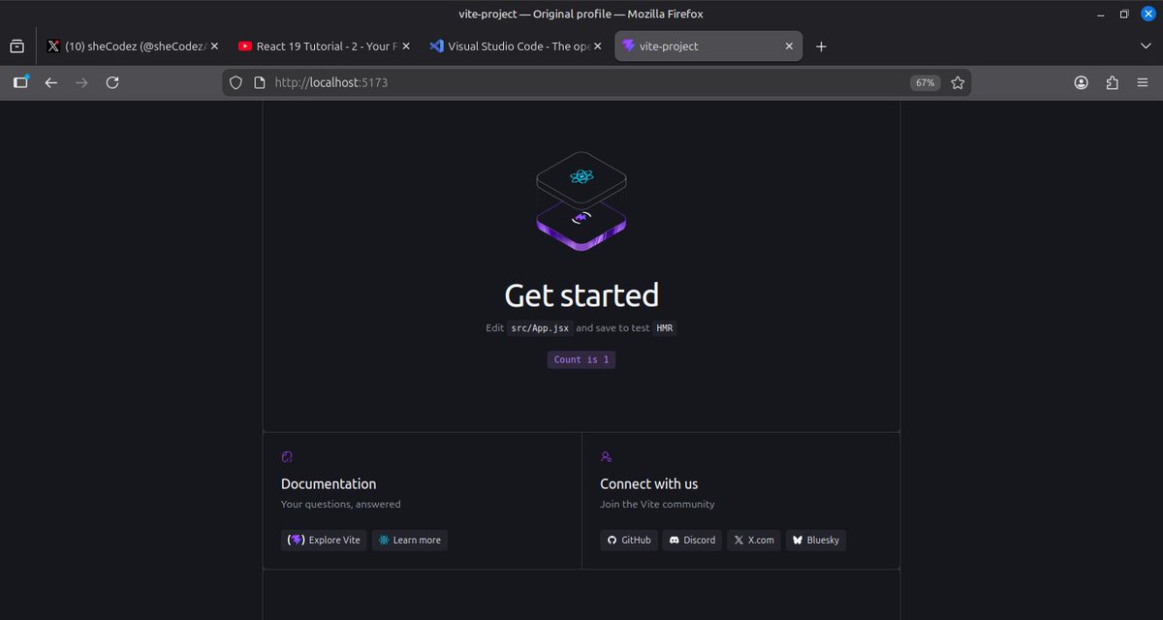This screenshot has height=620, width=1163.
Task: Bookmark this page with star icon
Action: tap(958, 82)
